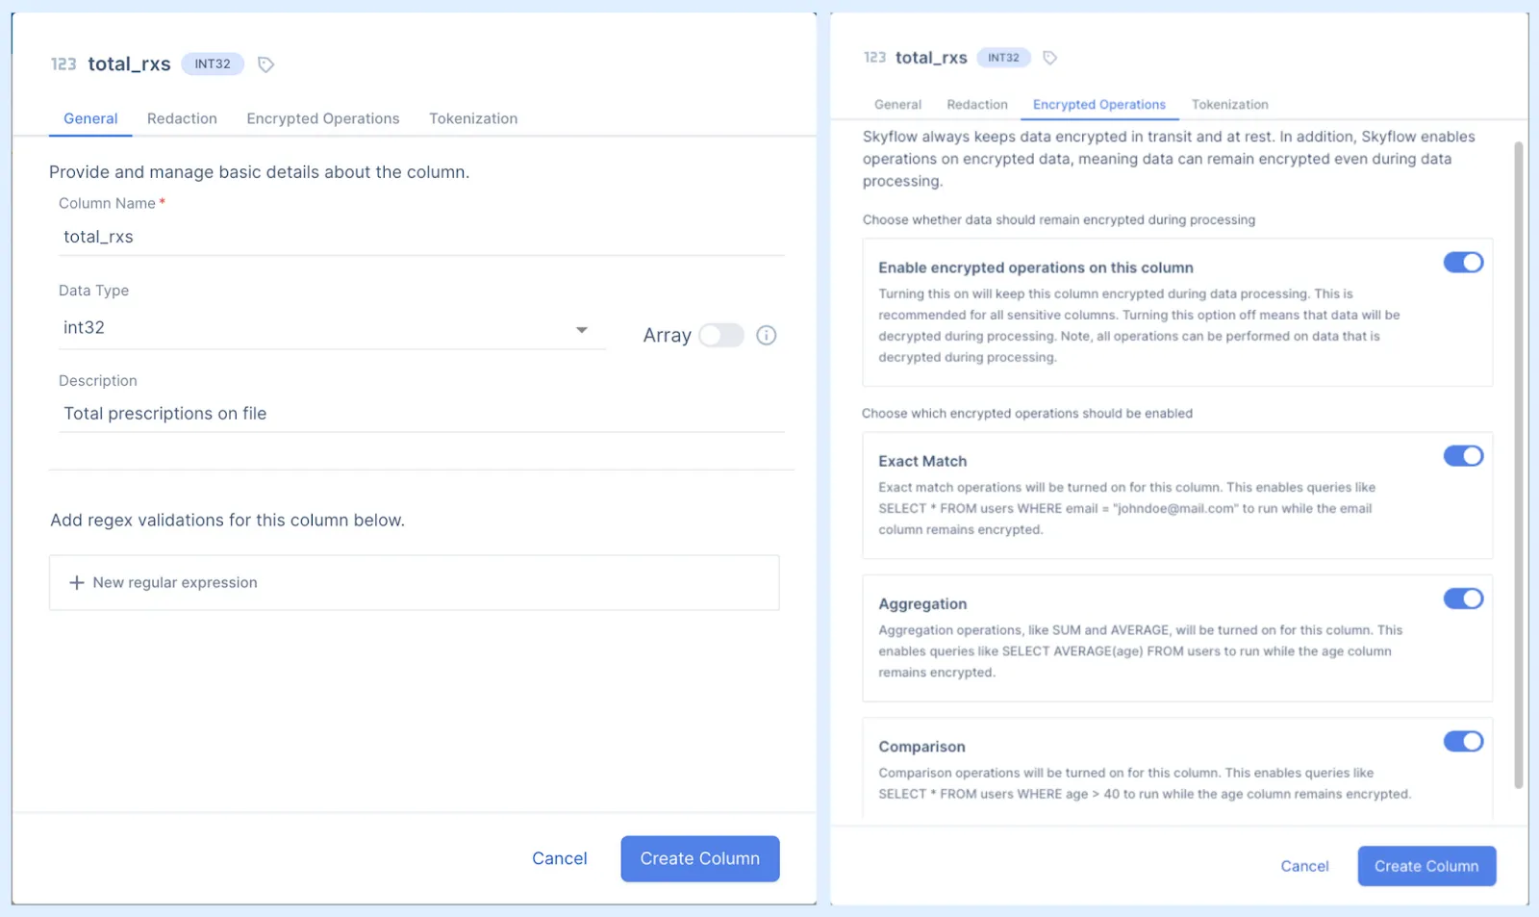Click the 123 type icon in left panel

(63, 64)
